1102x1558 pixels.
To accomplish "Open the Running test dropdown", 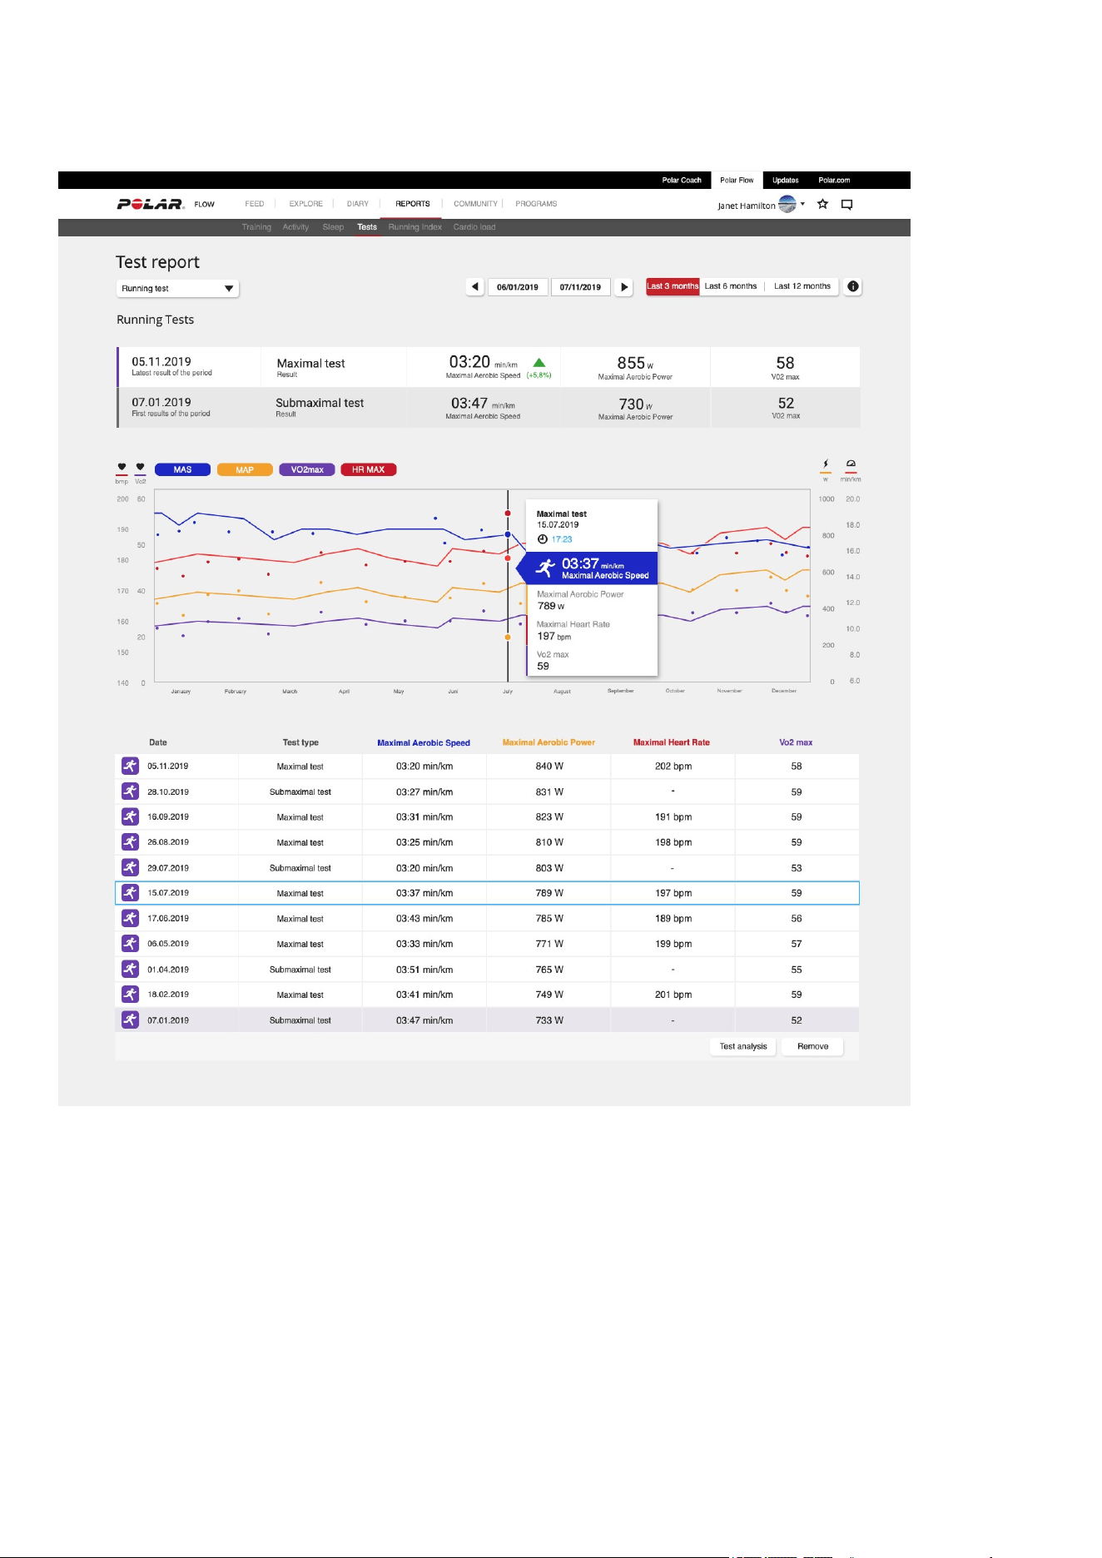I will click(x=177, y=288).
